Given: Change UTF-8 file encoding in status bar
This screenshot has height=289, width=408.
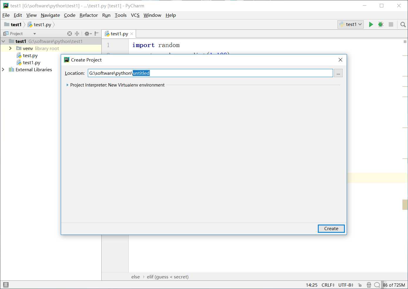Looking at the screenshot, I should [346, 285].
